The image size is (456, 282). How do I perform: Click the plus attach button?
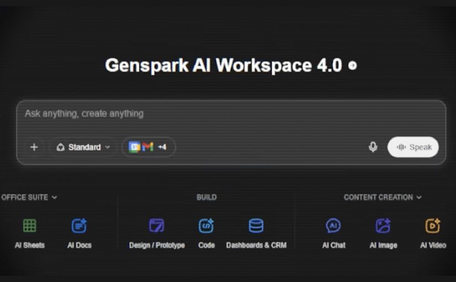tap(34, 147)
